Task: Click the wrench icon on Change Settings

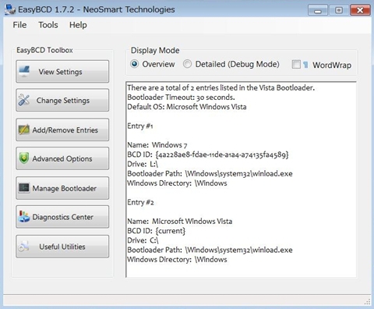Action: click(x=24, y=100)
